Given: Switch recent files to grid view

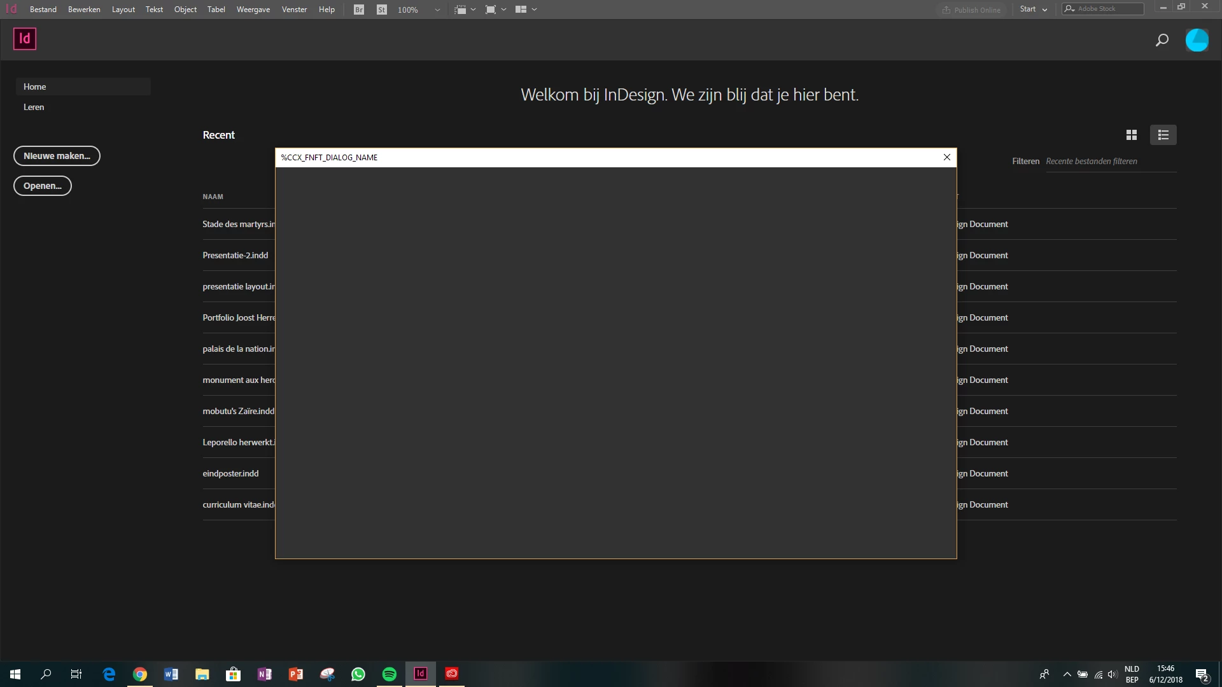Looking at the screenshot, I should coord(1131,135).
